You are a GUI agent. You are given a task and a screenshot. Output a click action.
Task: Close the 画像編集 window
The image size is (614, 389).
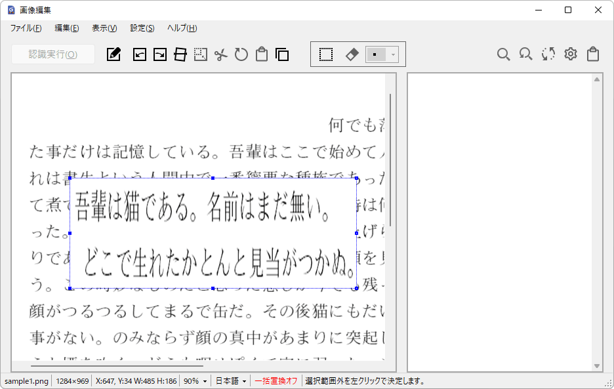(x=598, y=10)
